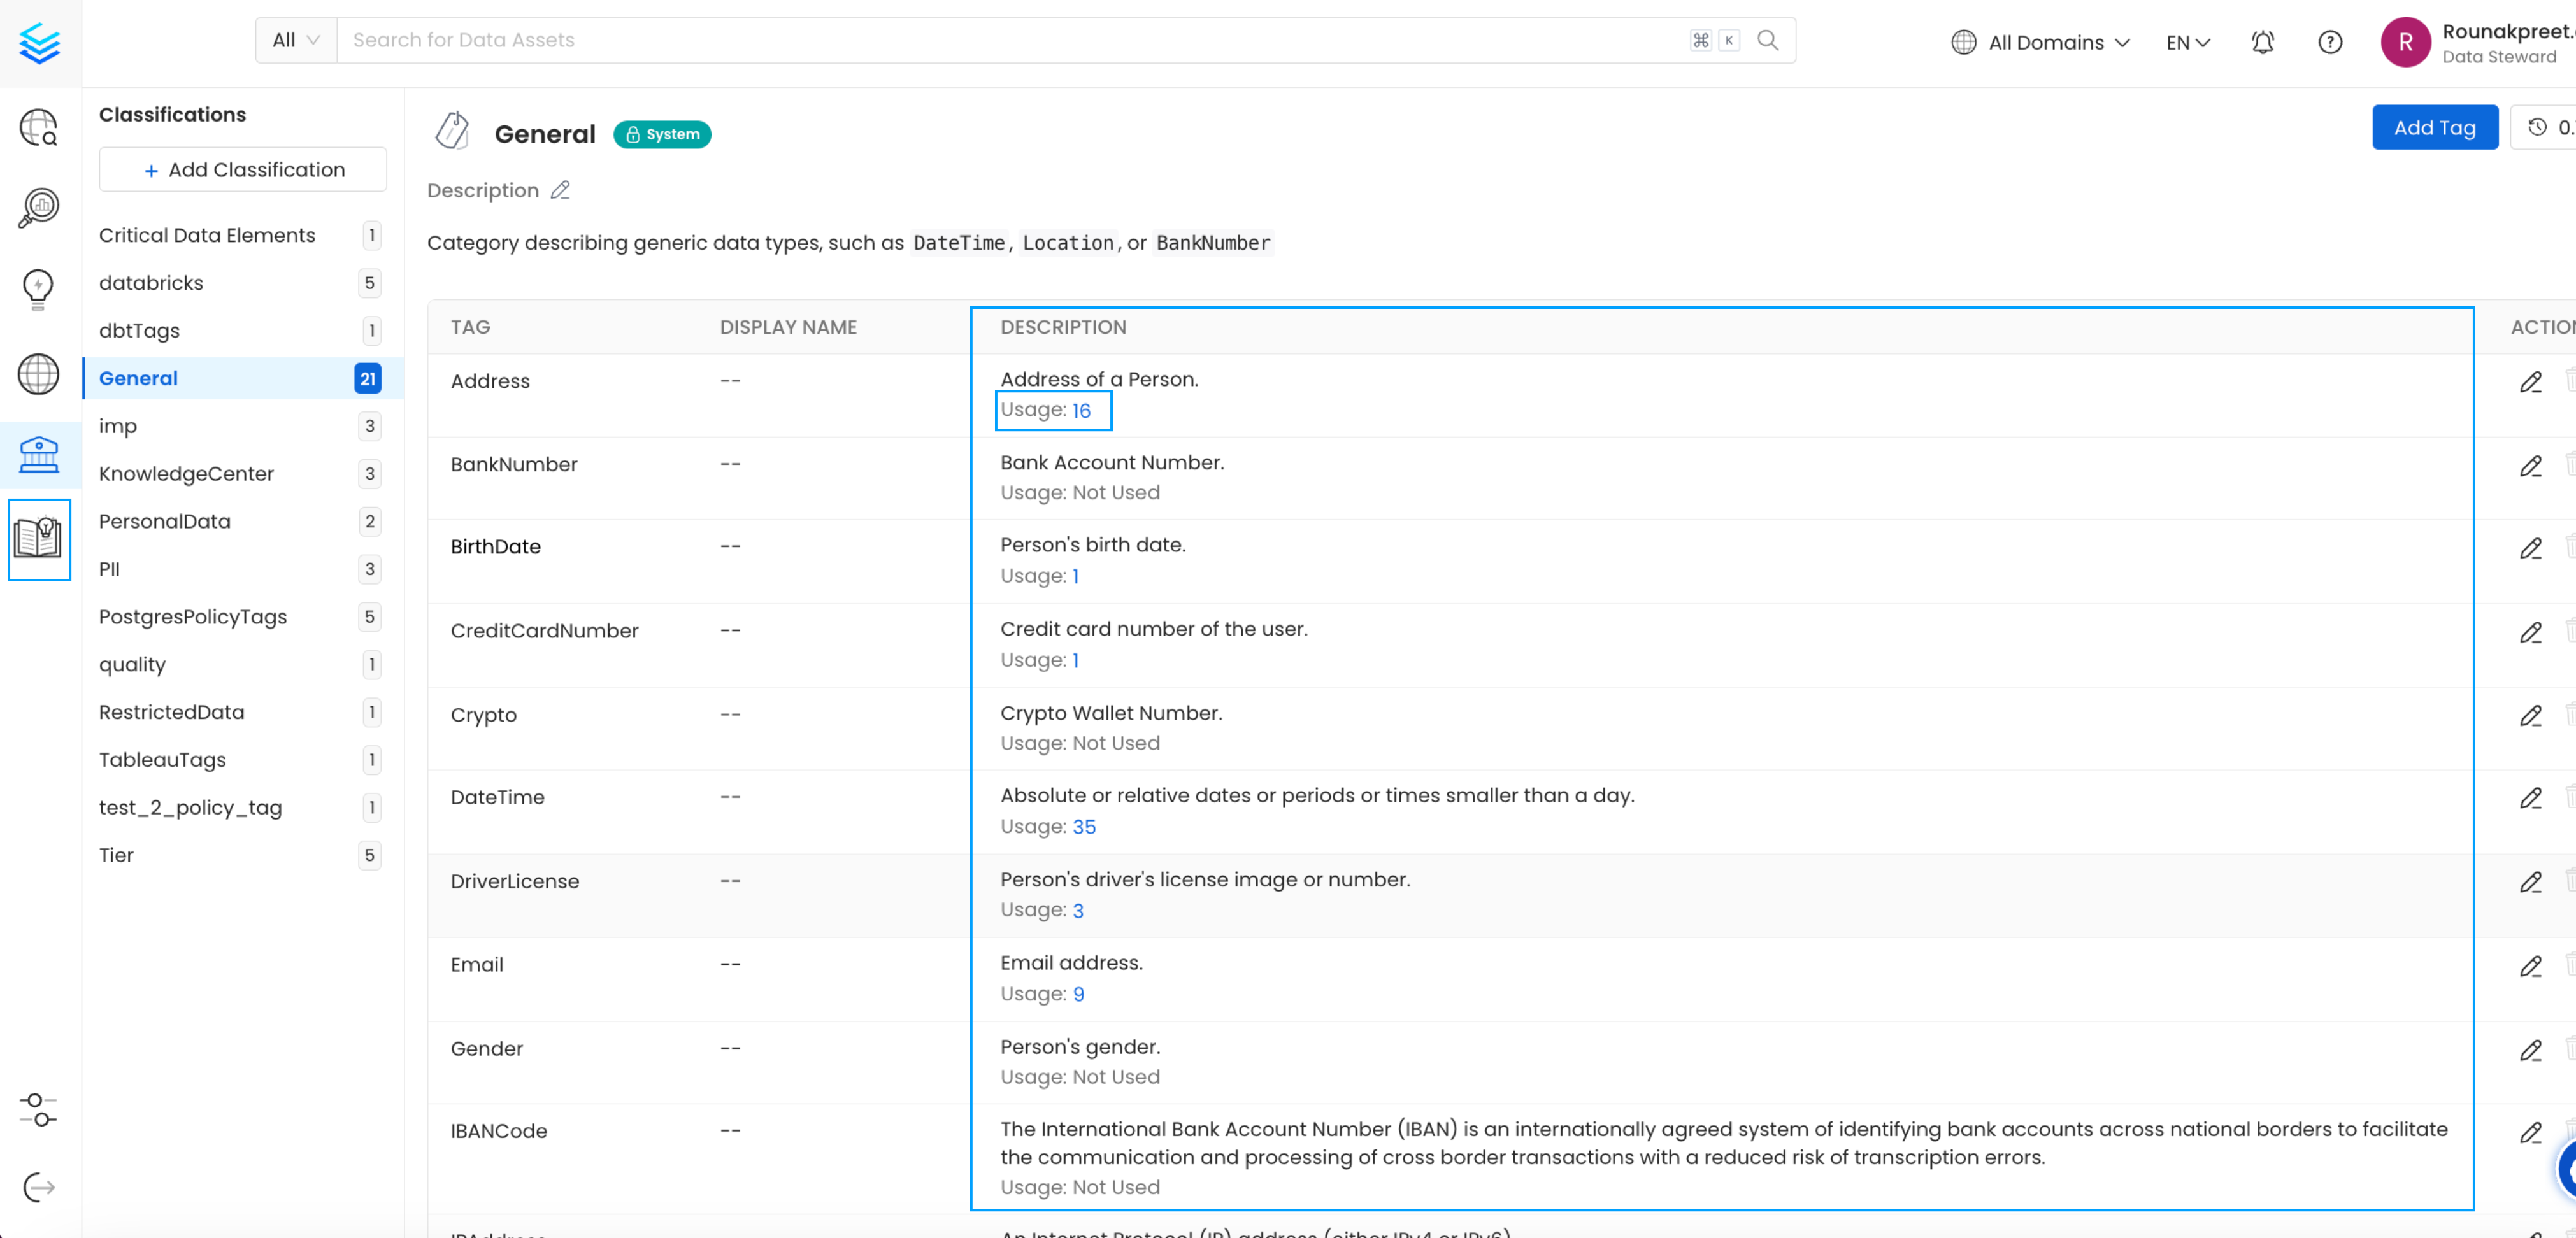The width and height of the screenshot is (2576, 1238).
Task: Expand the EN language dropdown
Action: tap(2187, 42)
